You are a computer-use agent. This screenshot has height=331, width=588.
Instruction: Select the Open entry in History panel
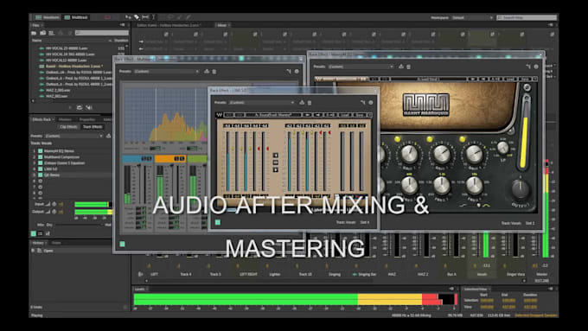point(48,251)
